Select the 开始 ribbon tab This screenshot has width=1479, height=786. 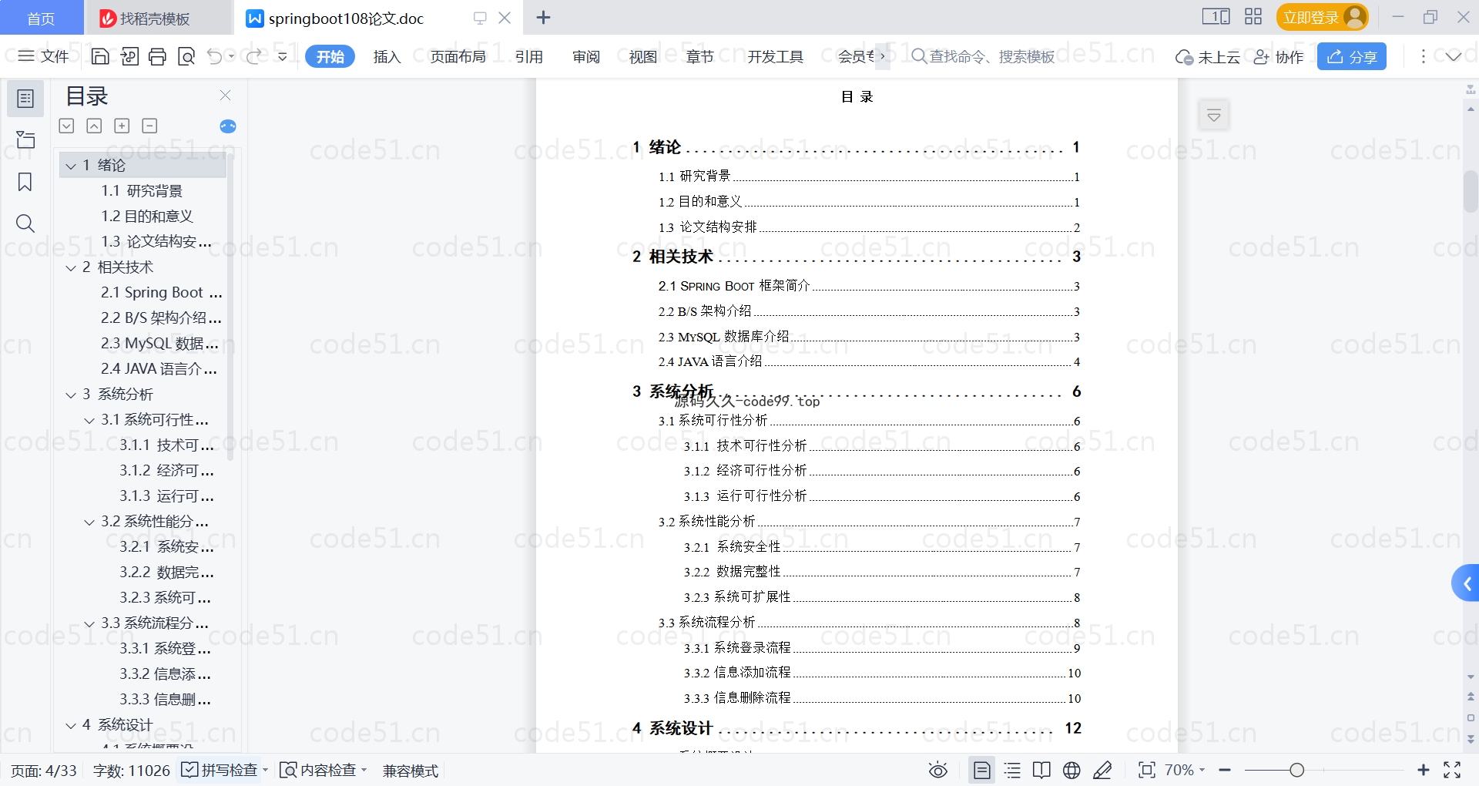(x=330, y=56)
